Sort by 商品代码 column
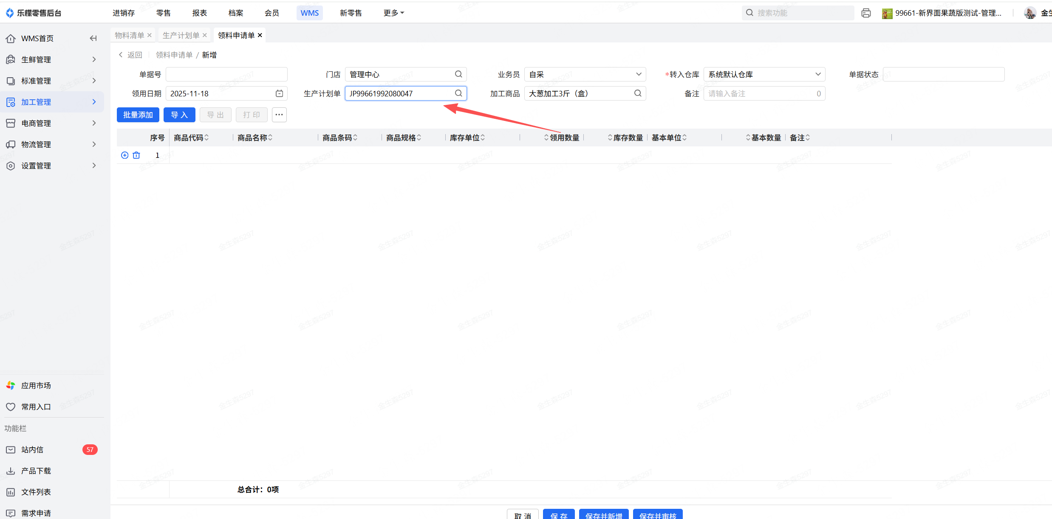 point(206,137)
